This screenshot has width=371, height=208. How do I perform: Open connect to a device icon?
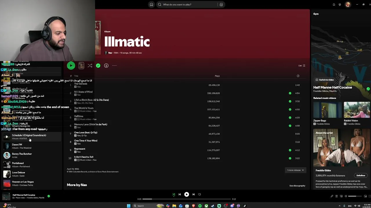point(341,196)
